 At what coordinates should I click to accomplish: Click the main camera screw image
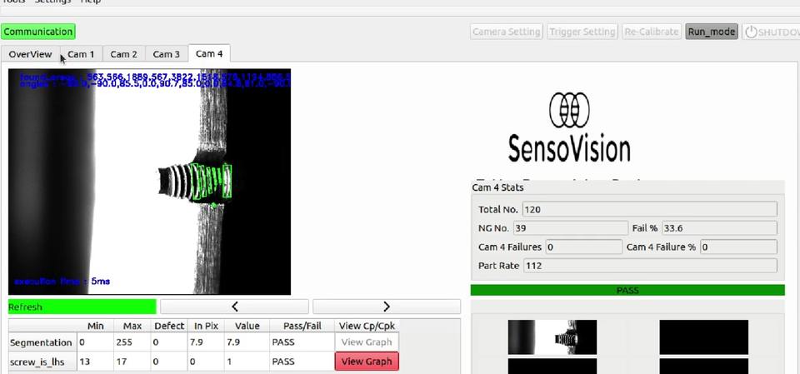(x=149, y=182)
